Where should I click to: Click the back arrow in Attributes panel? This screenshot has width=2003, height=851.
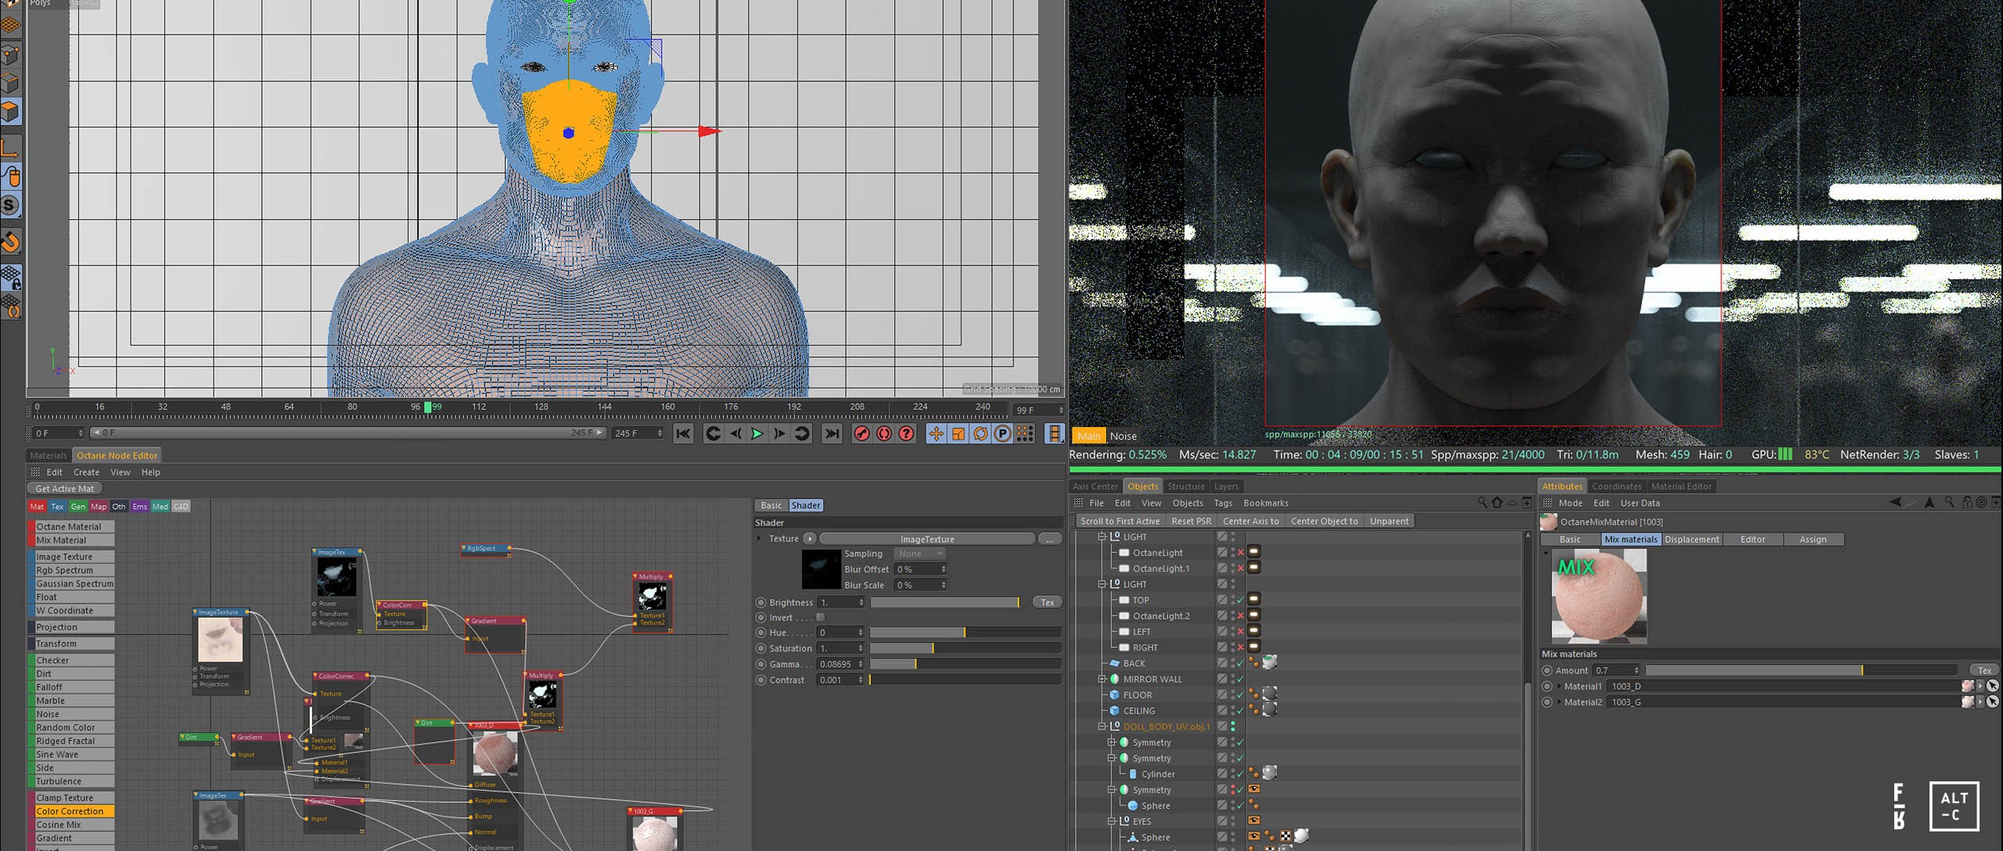[x=1895, y=503]
